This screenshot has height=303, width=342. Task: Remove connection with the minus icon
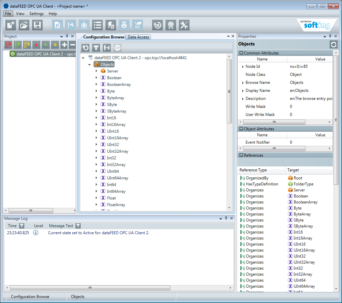tap(72, 45)
